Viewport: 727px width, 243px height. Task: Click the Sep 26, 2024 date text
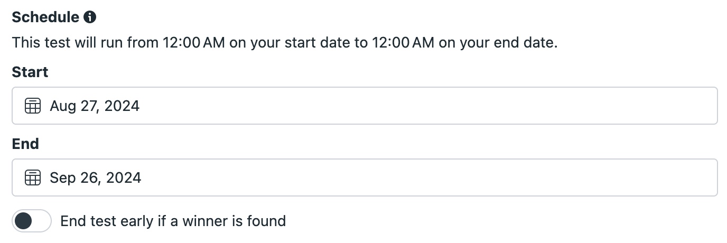96,178
